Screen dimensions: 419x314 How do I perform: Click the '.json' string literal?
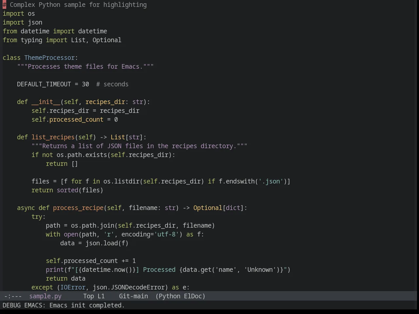coord(271,181)
